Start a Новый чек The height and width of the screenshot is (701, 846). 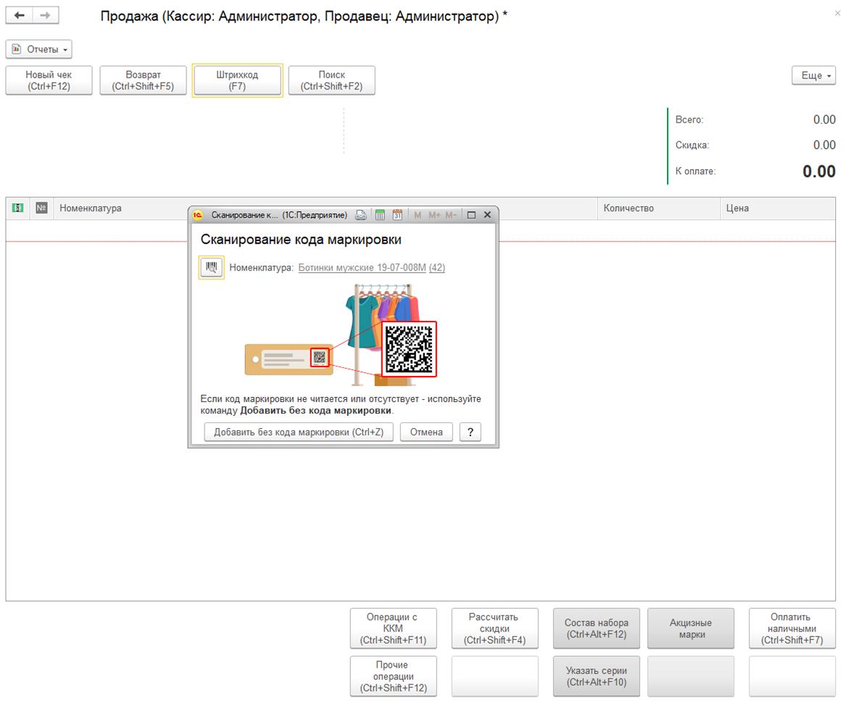click(49, 81)
